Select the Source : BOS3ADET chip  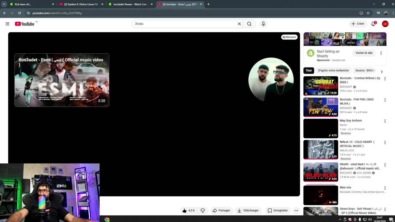pyautogui.click(x=365, y=71)
